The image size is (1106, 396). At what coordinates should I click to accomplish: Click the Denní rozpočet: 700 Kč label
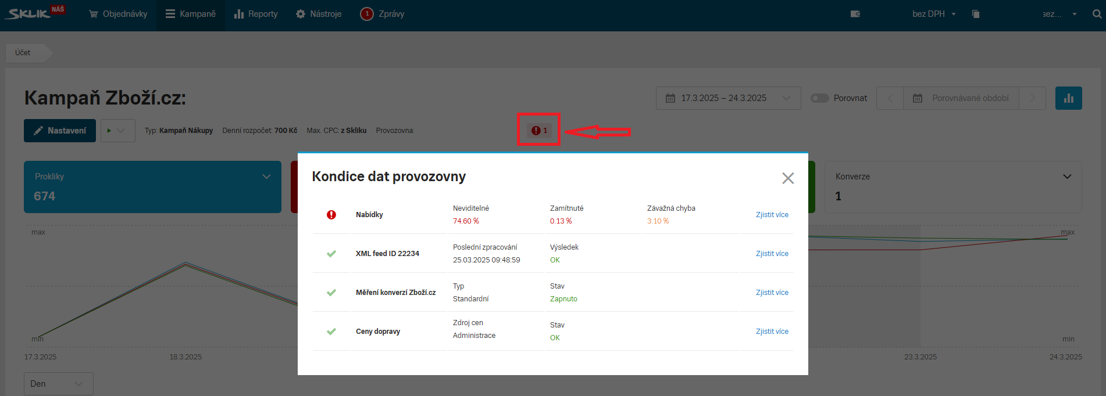click(260, 131)
